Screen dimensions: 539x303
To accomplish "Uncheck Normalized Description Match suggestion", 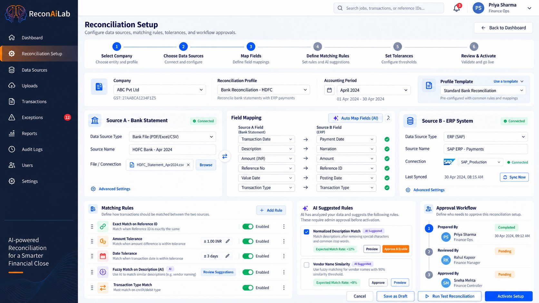I will click(307, 232).
